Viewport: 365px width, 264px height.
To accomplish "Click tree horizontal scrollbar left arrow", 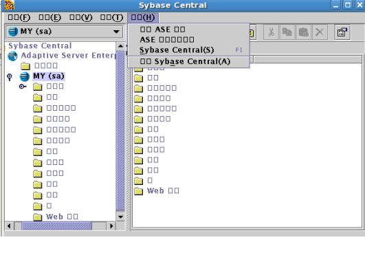I will point(10,225).
